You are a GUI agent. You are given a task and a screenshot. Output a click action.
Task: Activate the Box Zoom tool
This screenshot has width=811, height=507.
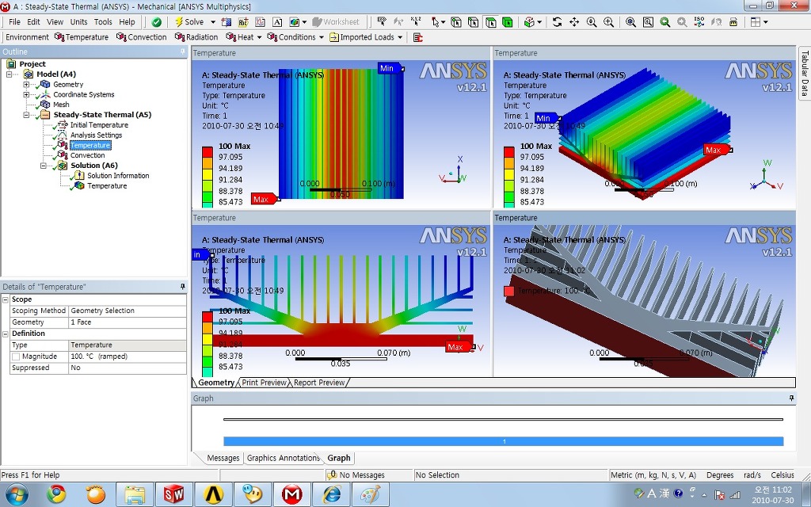[x=609, y=21]
